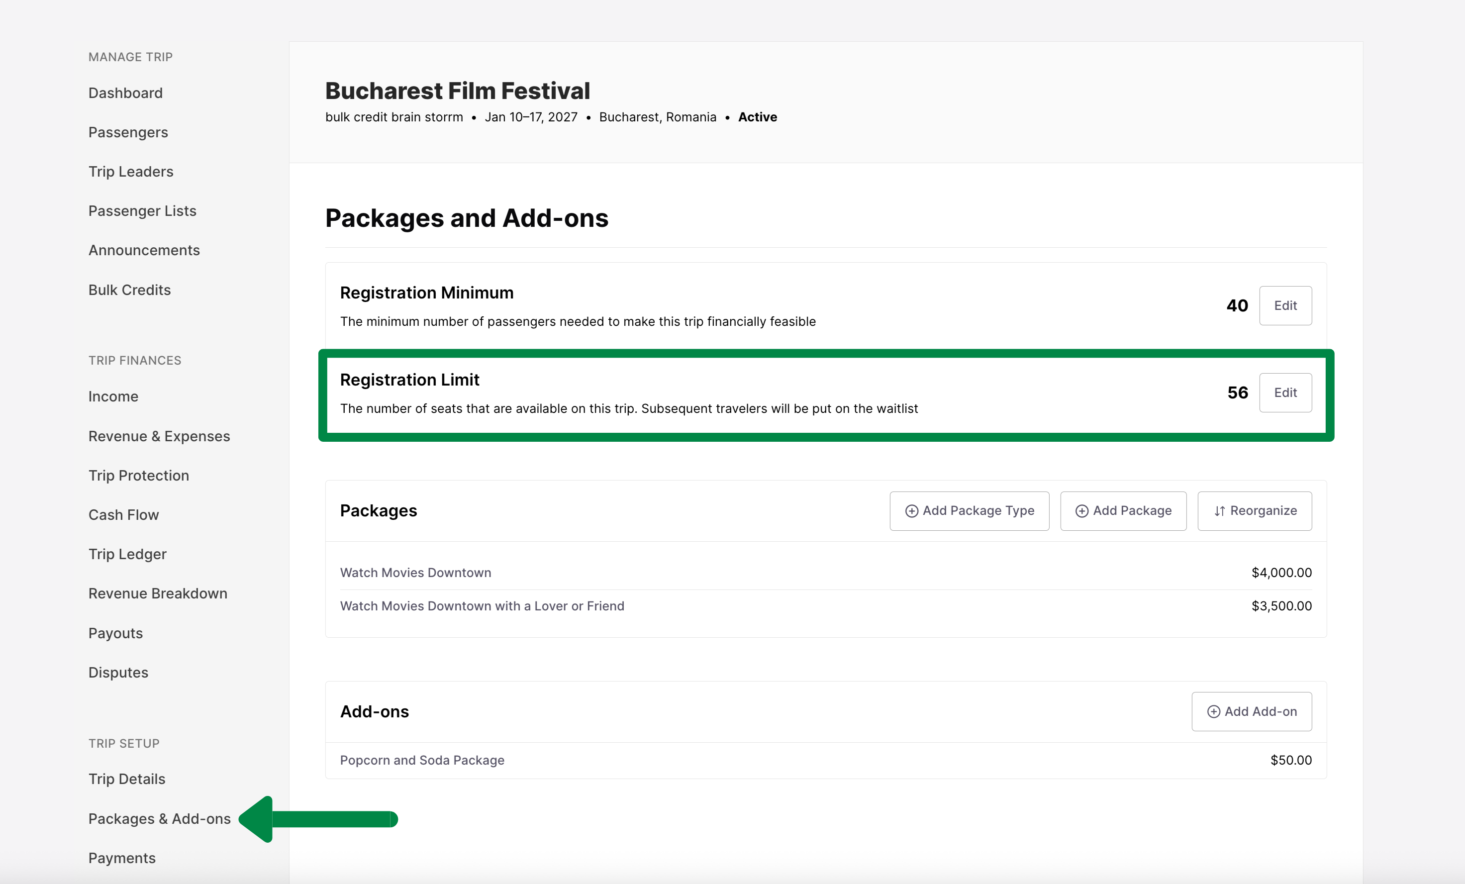
Task: Open Trip Details in Trip Setup
Action: point(127,778)
